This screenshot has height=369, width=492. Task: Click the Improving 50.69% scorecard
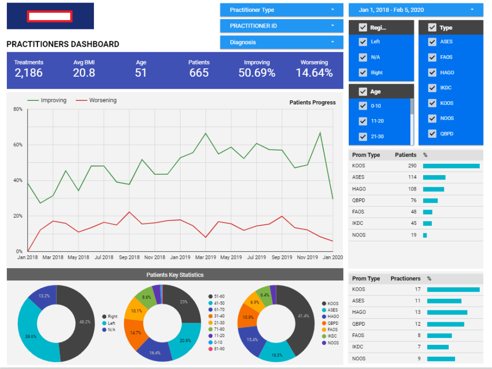[x=257, y=69]
